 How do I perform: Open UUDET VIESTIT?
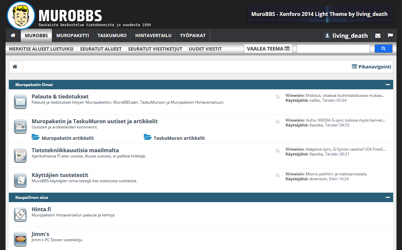click(205, 49)
